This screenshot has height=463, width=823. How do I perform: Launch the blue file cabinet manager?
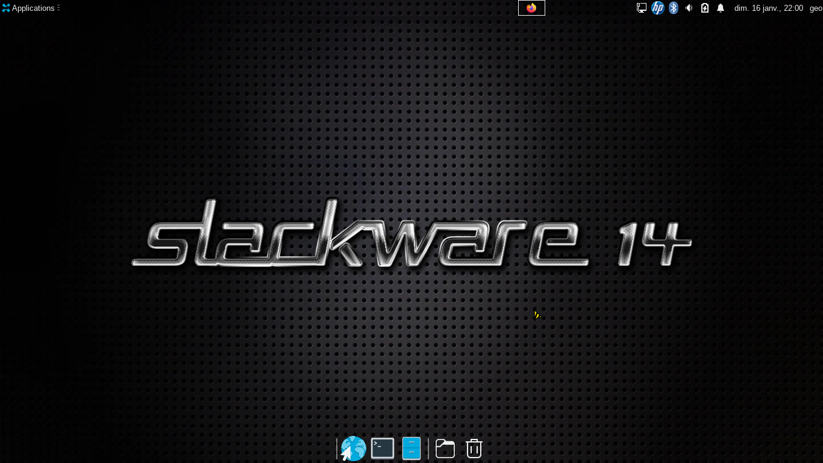pyautogui.click(x=411, y=449)
